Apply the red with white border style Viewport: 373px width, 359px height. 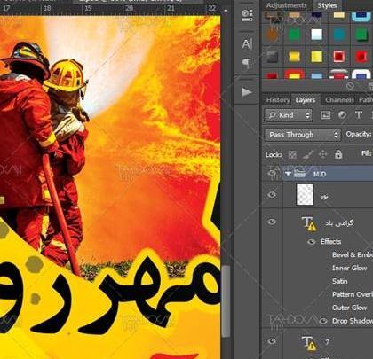[x=339, y=57]
